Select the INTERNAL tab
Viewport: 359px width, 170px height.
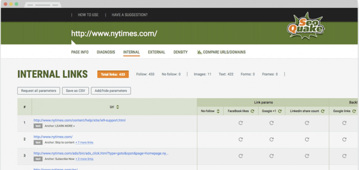tap(131, 52)
